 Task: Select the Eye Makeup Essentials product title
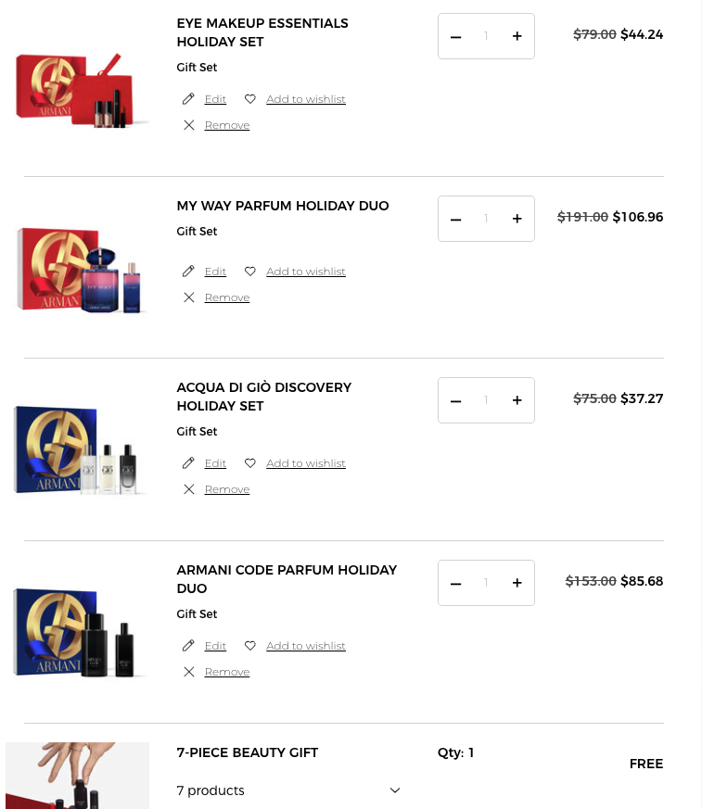(262, 32)
